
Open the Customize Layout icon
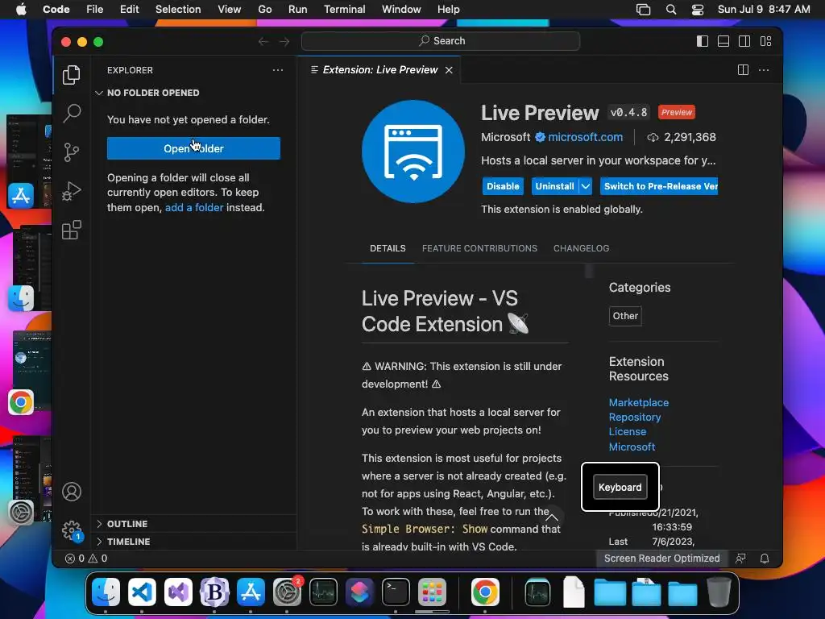(765, 41)
